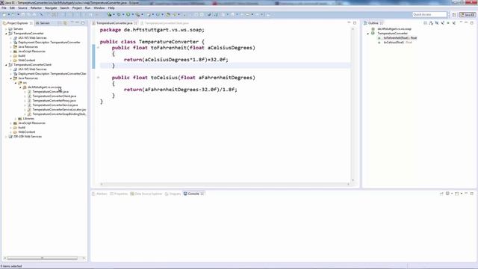Expand the JSR-109 Web Services node

(6, 137)
